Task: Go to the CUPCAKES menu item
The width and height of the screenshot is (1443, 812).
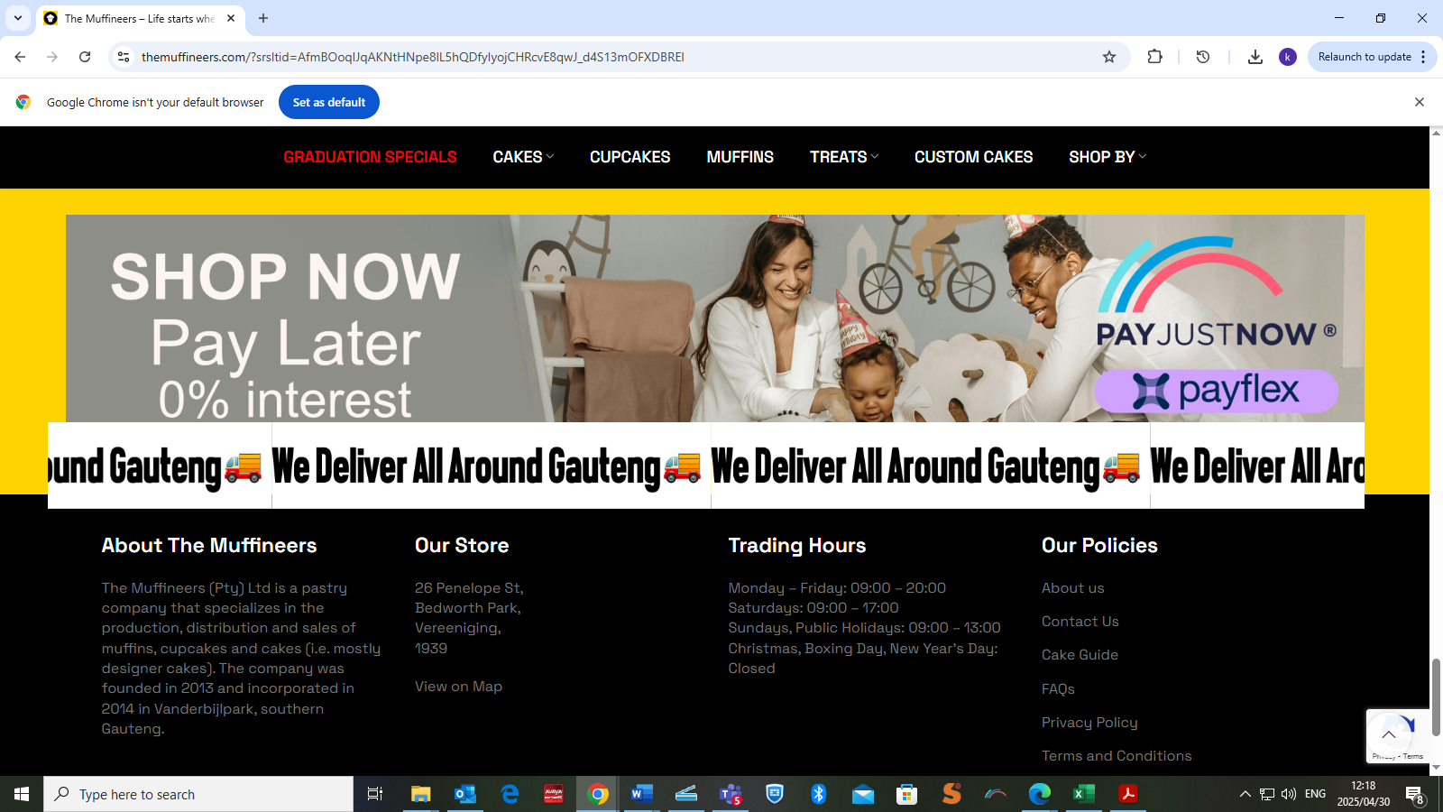Action: (x=630, y=157)
